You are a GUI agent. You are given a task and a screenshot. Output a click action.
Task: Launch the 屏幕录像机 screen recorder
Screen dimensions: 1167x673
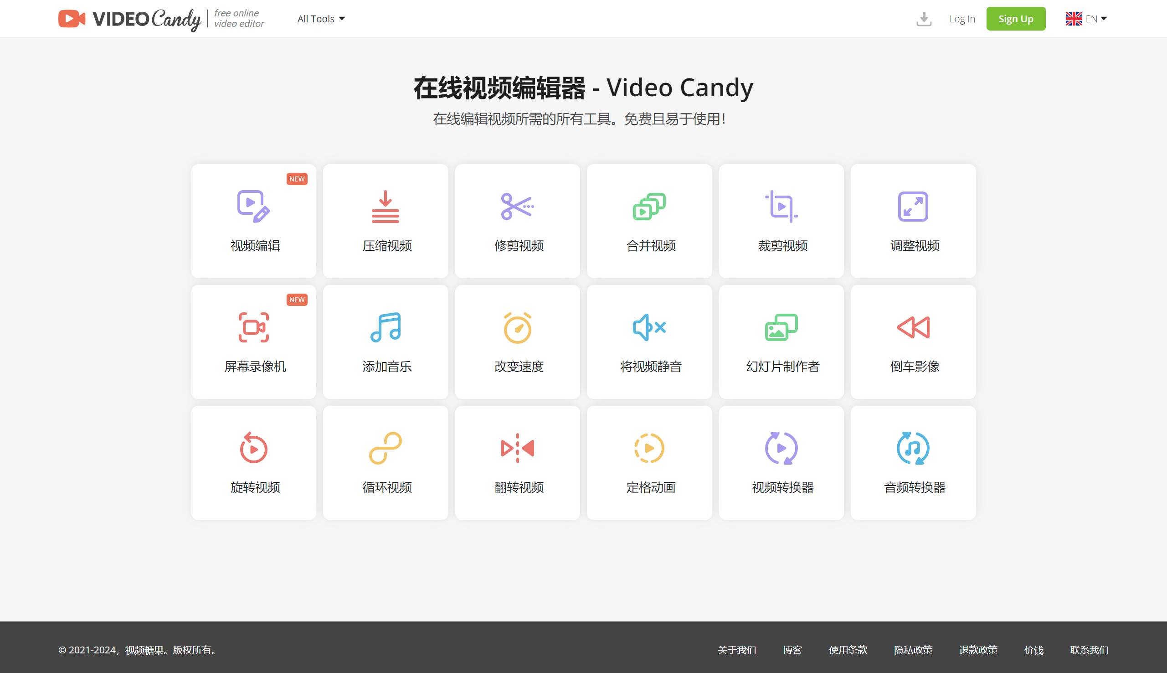[253, 342]
